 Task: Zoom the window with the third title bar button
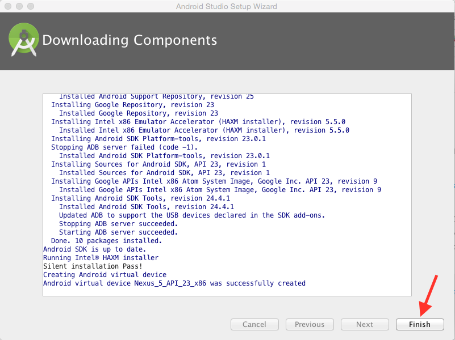click(31, 6)
